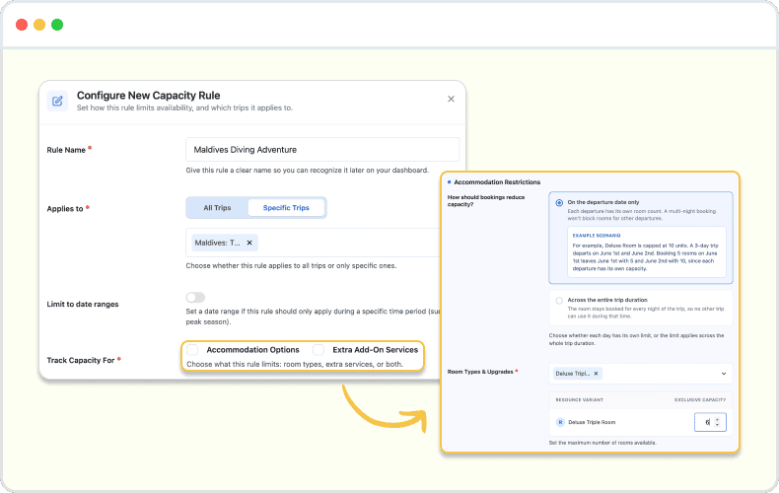The image size is (779, 493).
Task: Select the Specific Trips tab
Action: click(286, 208)
